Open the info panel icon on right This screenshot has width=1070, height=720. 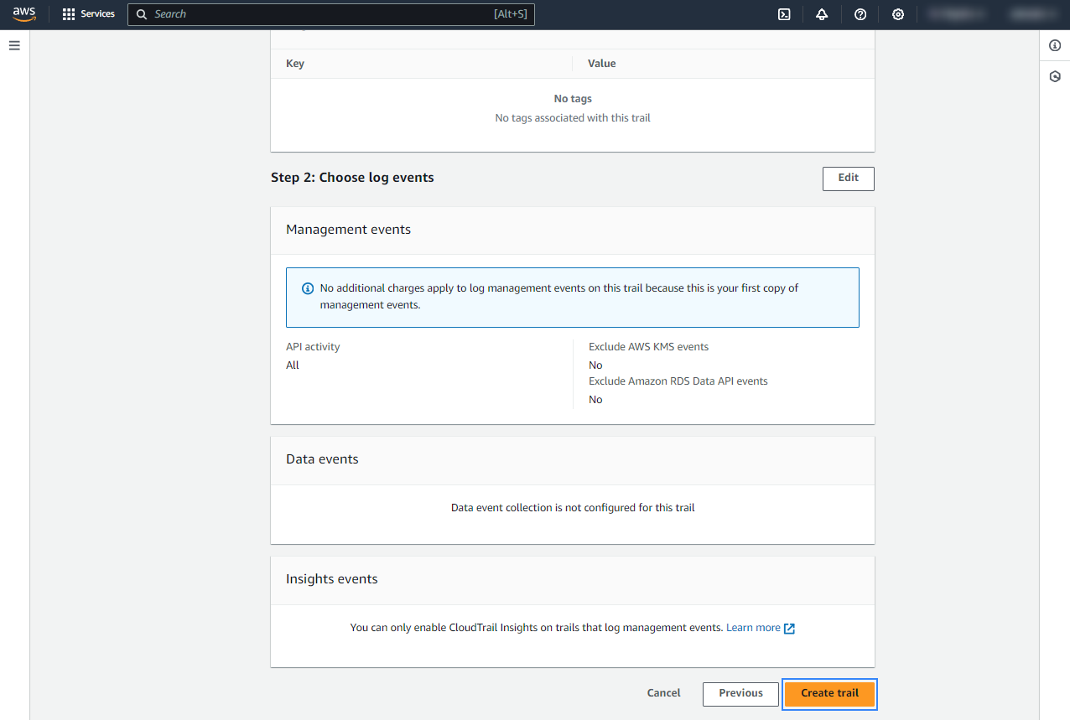[x=1055, y=45]
